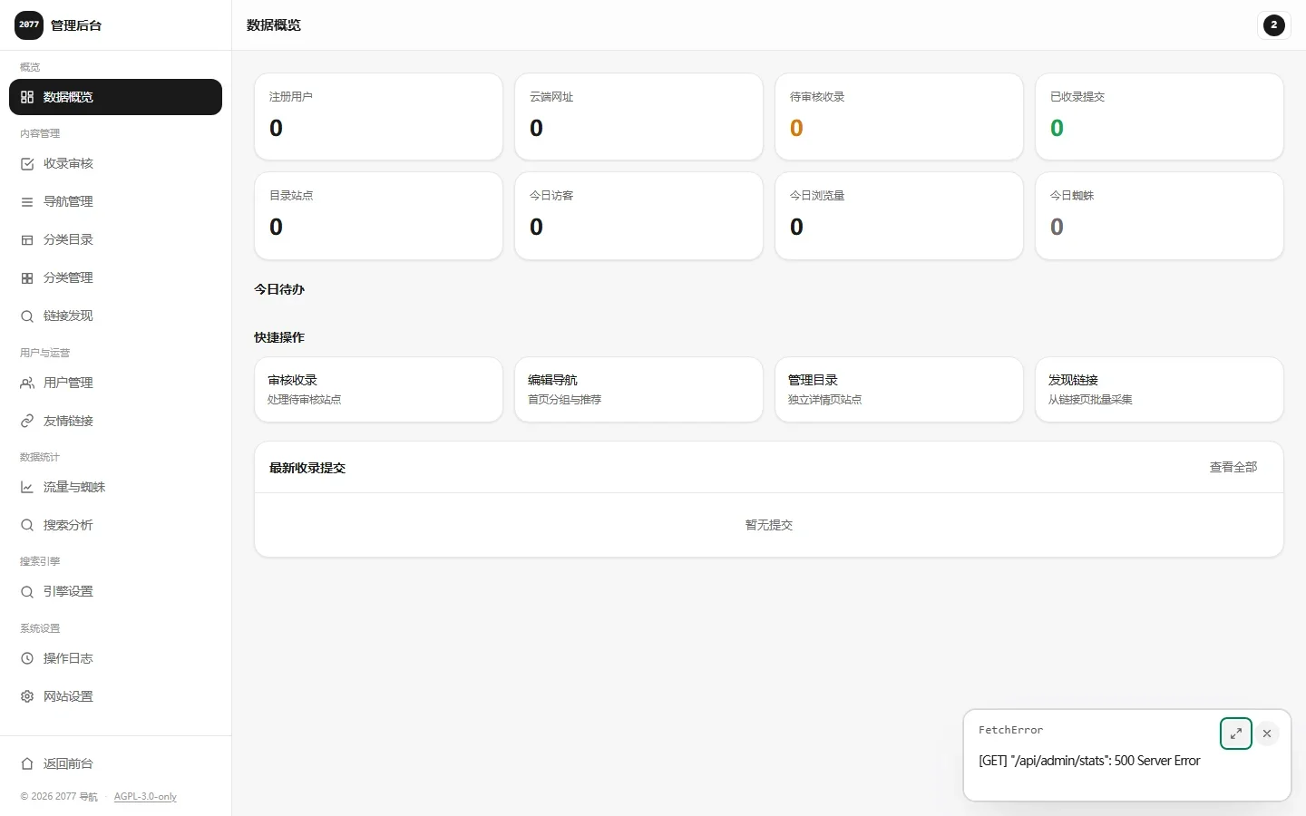Select the 待审核收录 stat card
The image size is (1306, 816).
[899, 117]
